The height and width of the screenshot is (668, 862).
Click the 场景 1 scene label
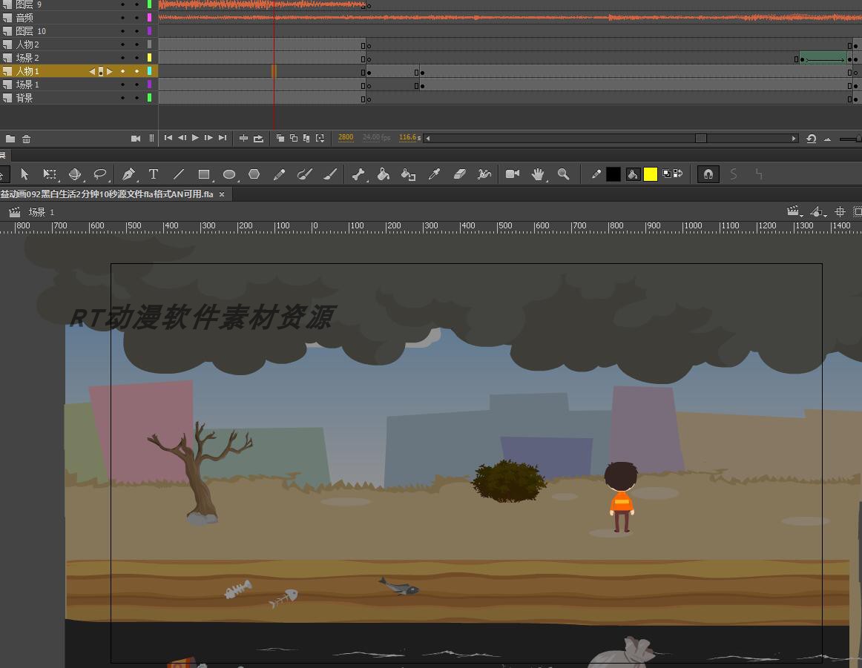coord(42,212)
